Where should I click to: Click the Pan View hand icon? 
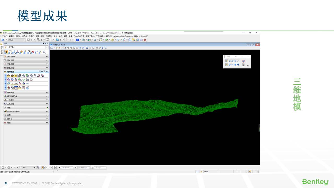click(x=83, y=48)
